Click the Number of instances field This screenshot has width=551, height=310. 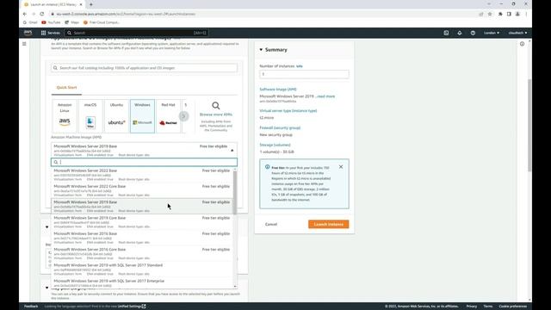[x=304, y=74]
